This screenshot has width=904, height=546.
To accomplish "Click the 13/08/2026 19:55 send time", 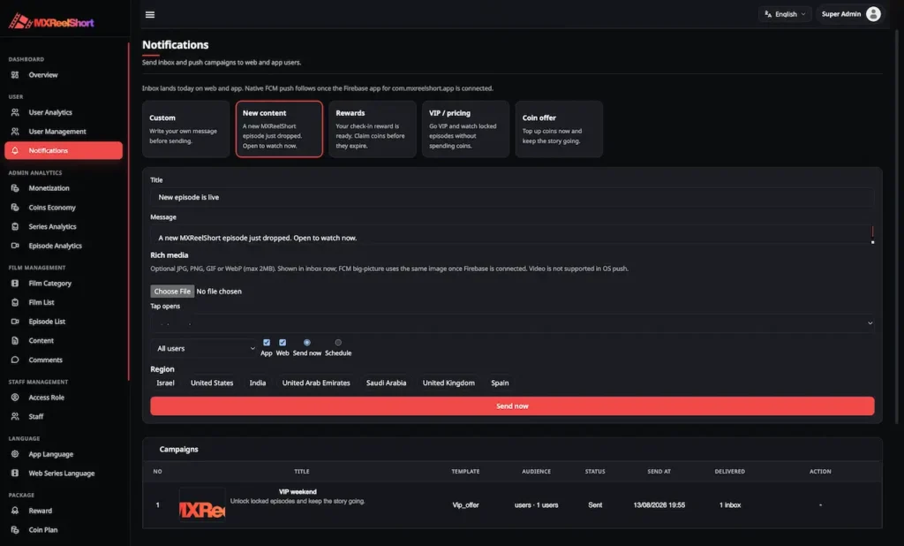I will click(x=659, y=505).
